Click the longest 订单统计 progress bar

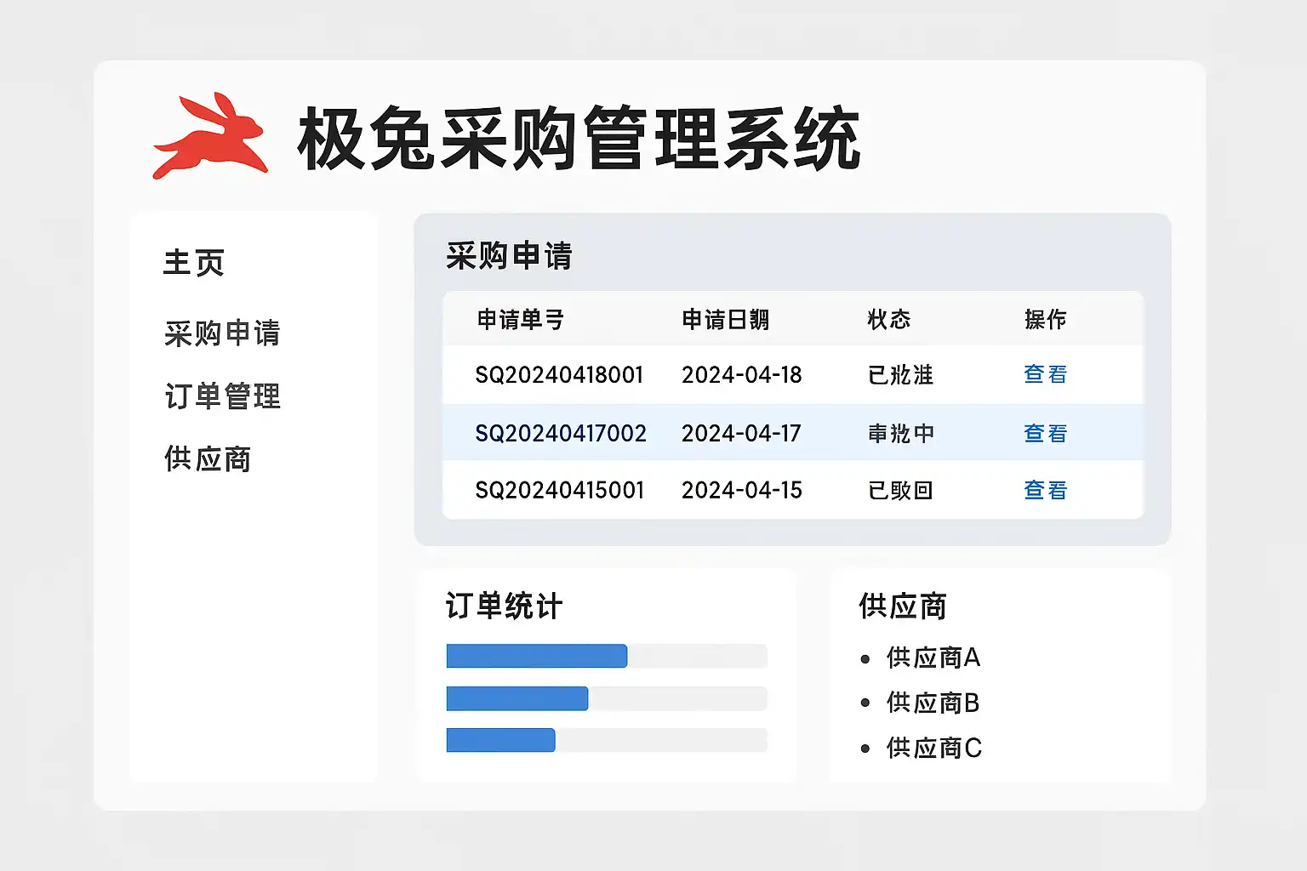pyautogui.click(x=607, y=656)
